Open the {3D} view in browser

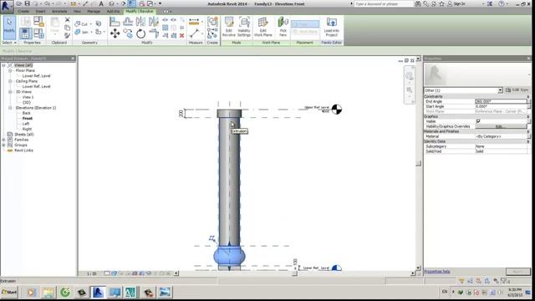pyautogui.click(x=26, y=102)
